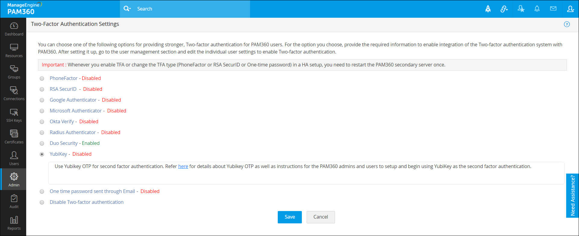Navigate to Resources in sidebar menu
The height and width of the screenshot is (236, 579).
coord(14,51)
